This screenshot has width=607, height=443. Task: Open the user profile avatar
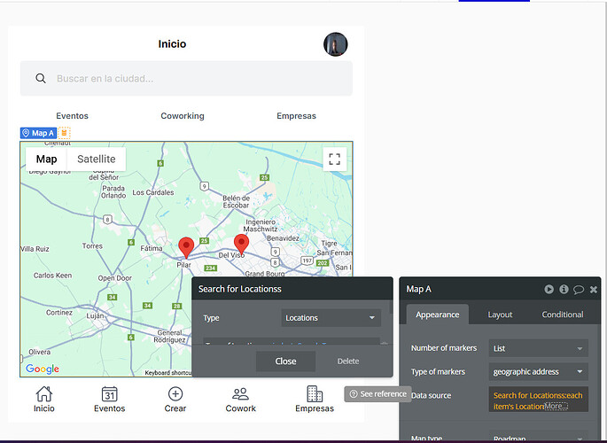point(336,44)
